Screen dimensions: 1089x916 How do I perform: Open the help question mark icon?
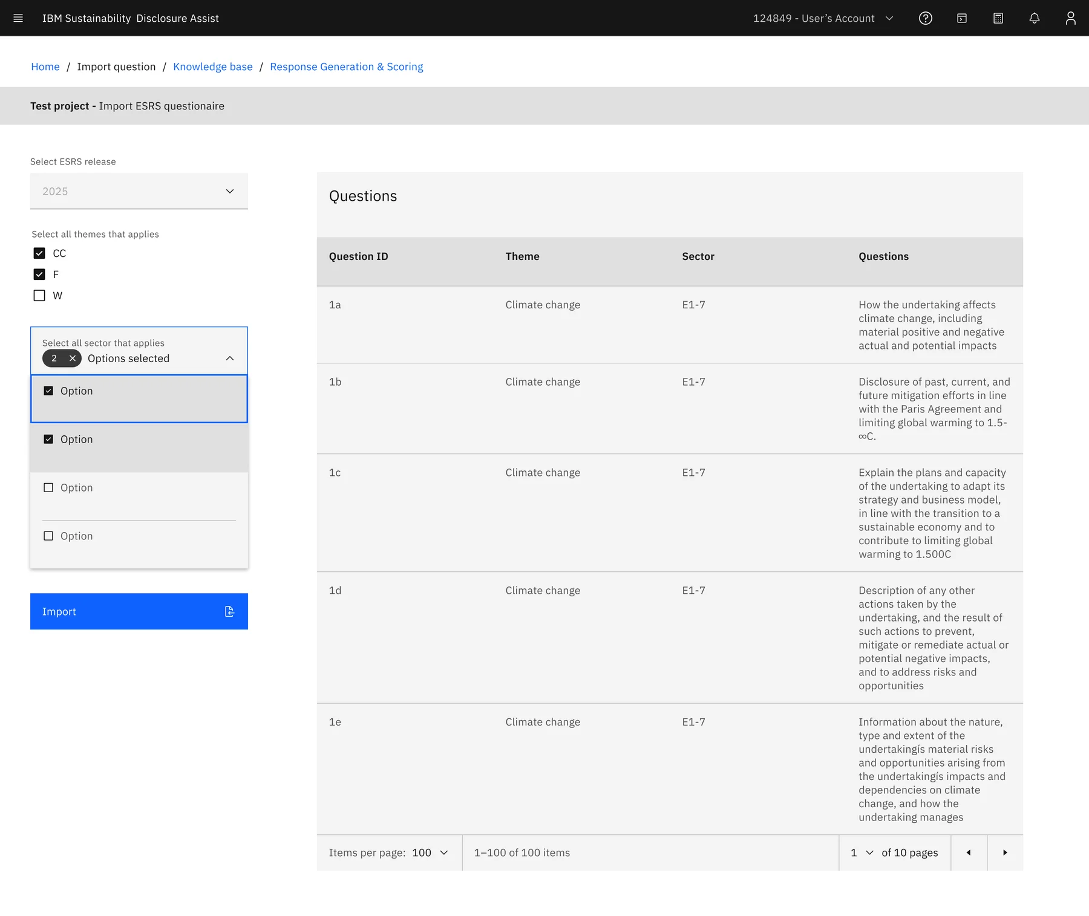(x=925, y=18)
